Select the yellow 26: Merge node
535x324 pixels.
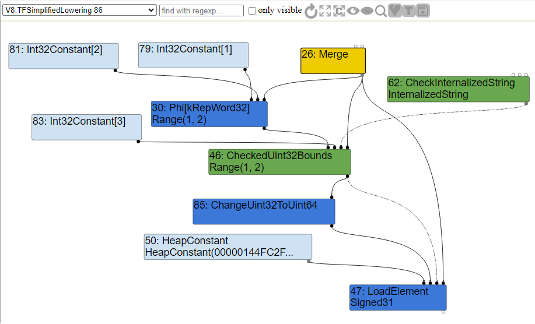[x=333, y=61]
